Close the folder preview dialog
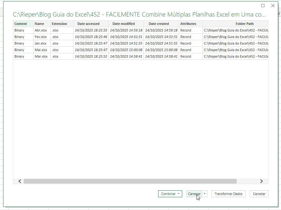The image size is (281, 210). coord(273,6)
